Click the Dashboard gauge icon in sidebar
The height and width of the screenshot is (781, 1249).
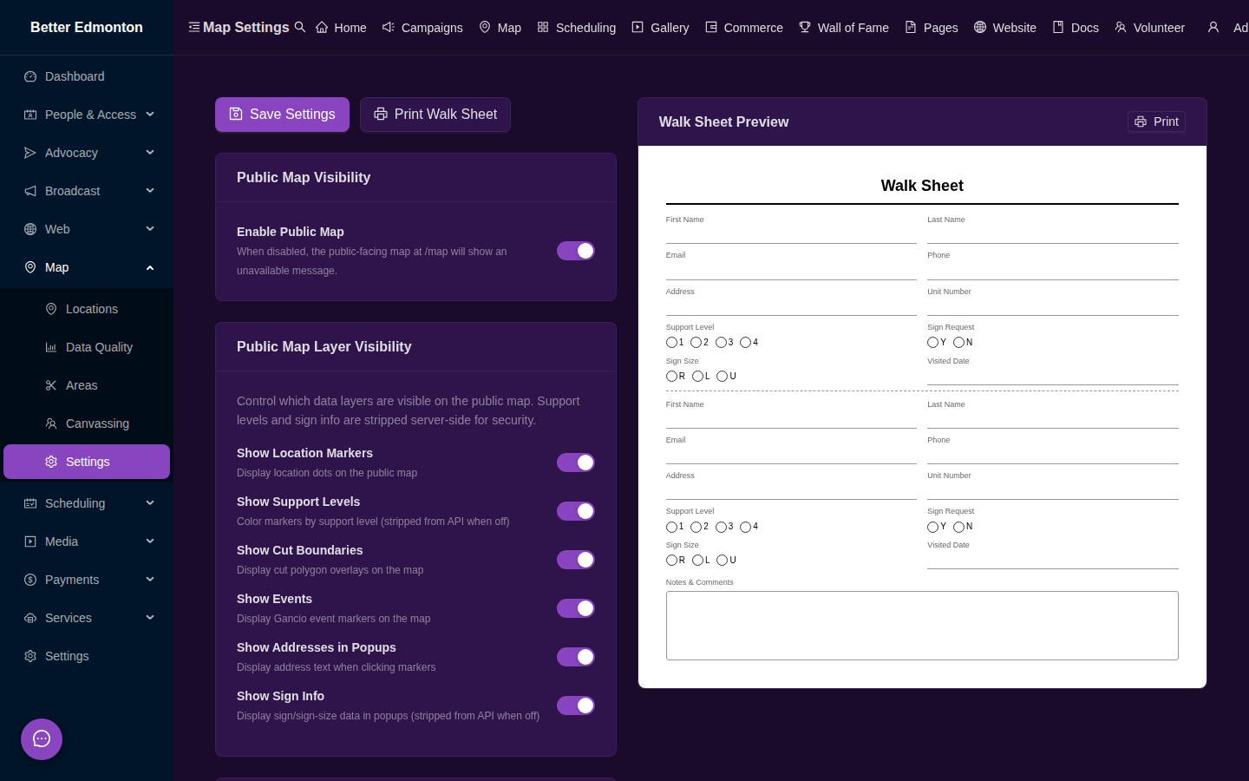pos(30,76)
